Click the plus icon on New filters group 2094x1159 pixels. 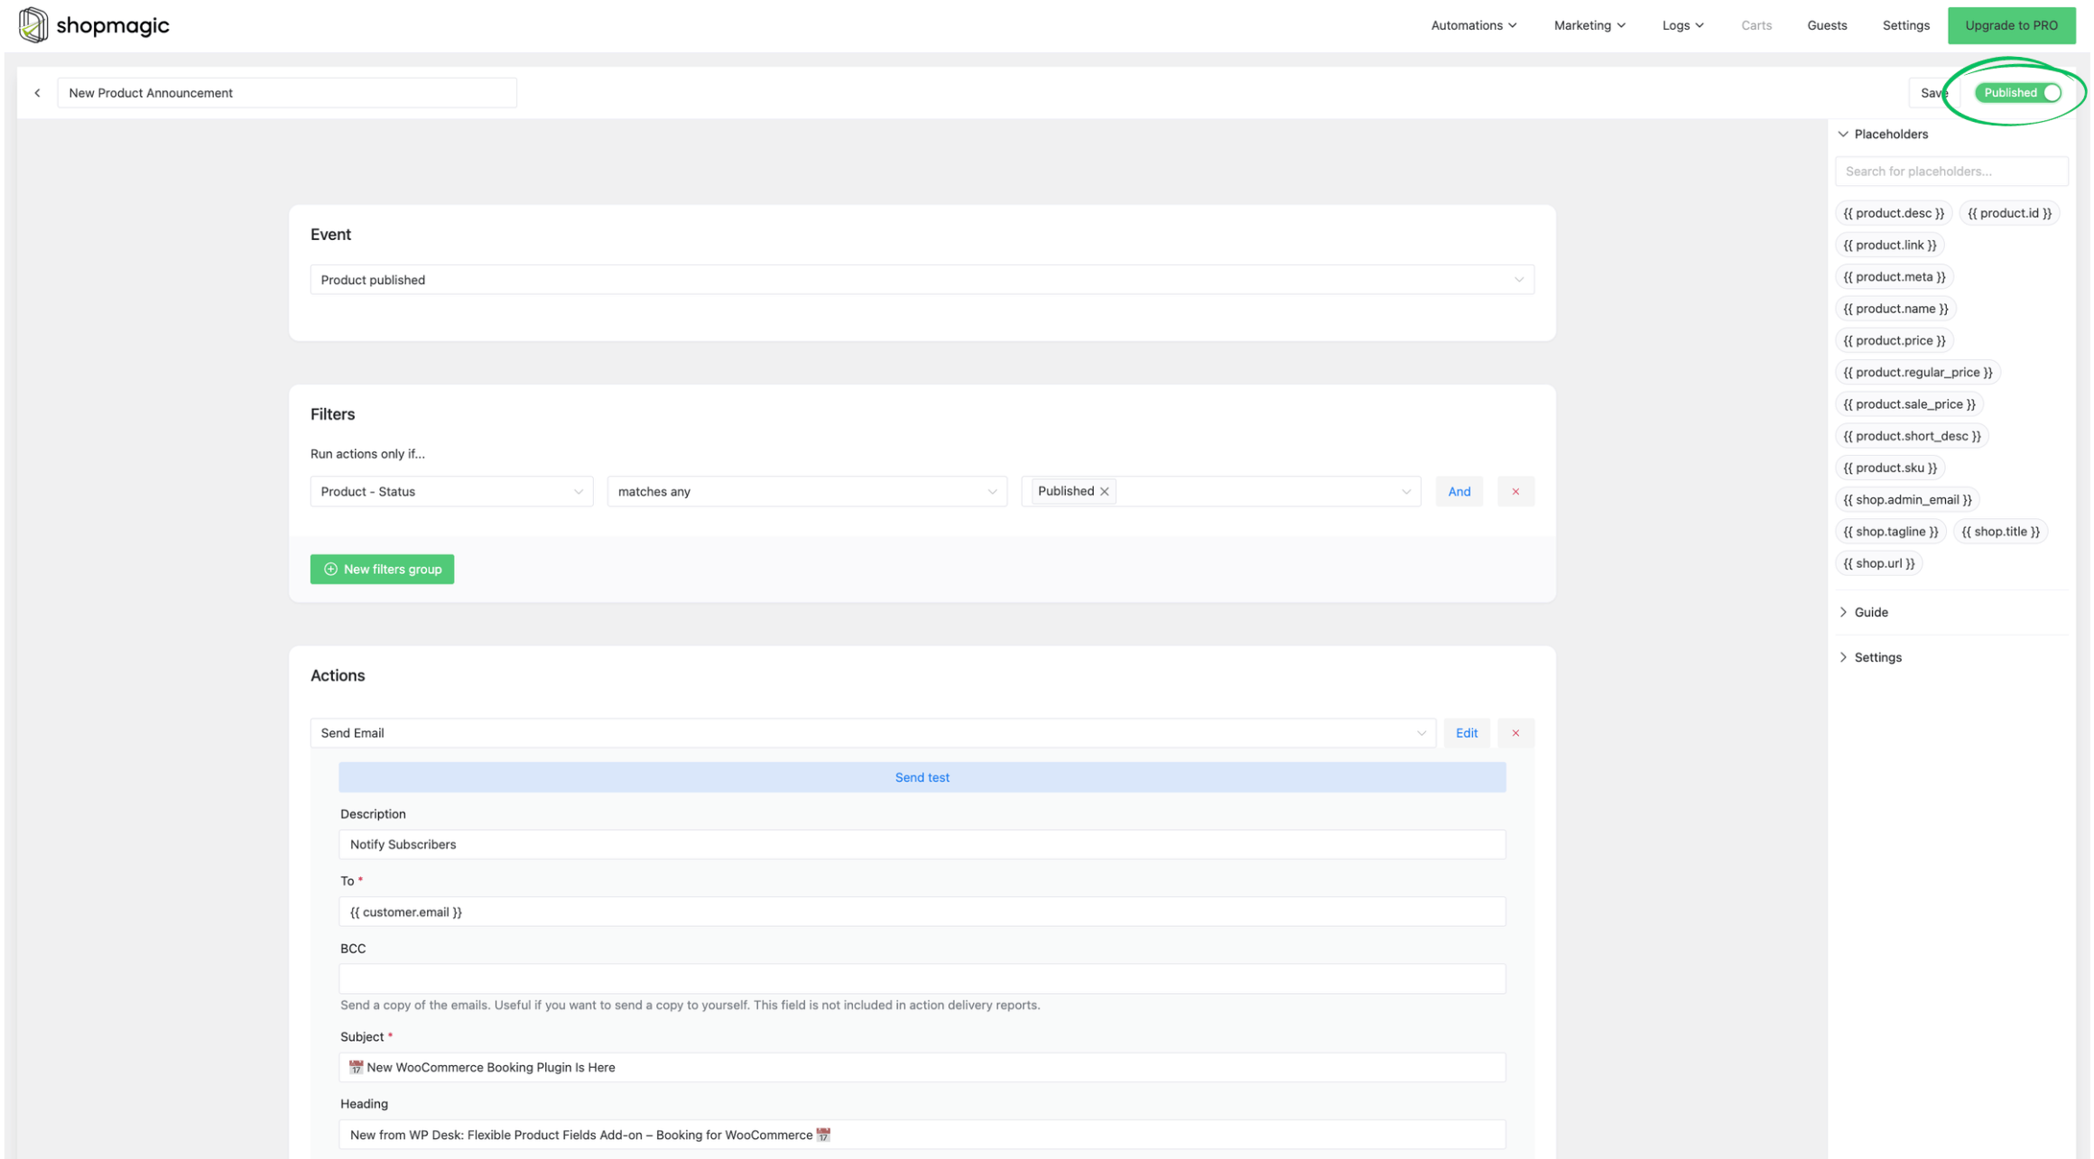329,569
